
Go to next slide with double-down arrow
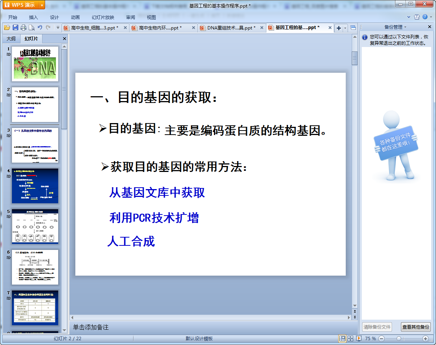tap(355, 317)
